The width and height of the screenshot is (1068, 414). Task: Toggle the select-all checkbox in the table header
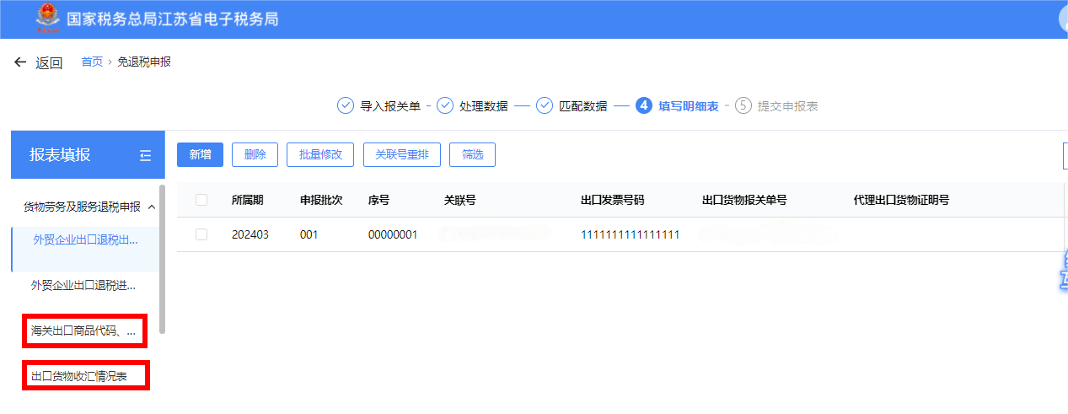201,200
